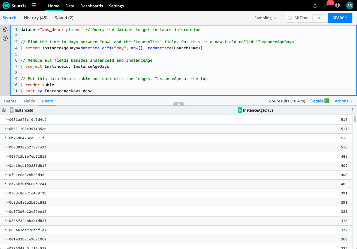Toggle the InstanceAgeDays y-axis marker
Image resolution: width=357 pixels, height=249 pixels.
click(x=240, y=110)
